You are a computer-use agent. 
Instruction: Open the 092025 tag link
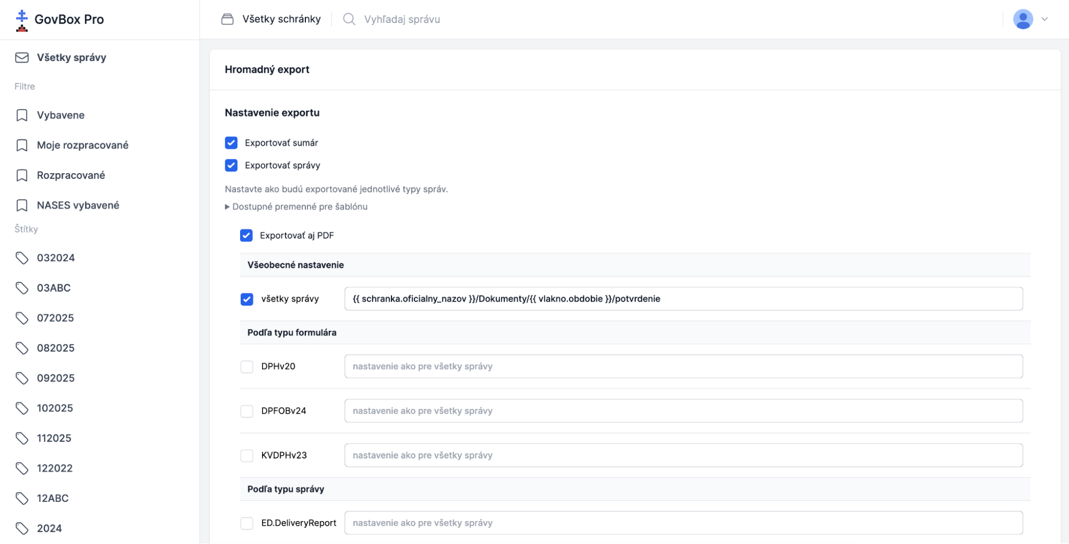pyautogui.click(x=56, y=378)
